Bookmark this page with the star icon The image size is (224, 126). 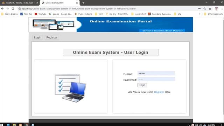(210, 9)
